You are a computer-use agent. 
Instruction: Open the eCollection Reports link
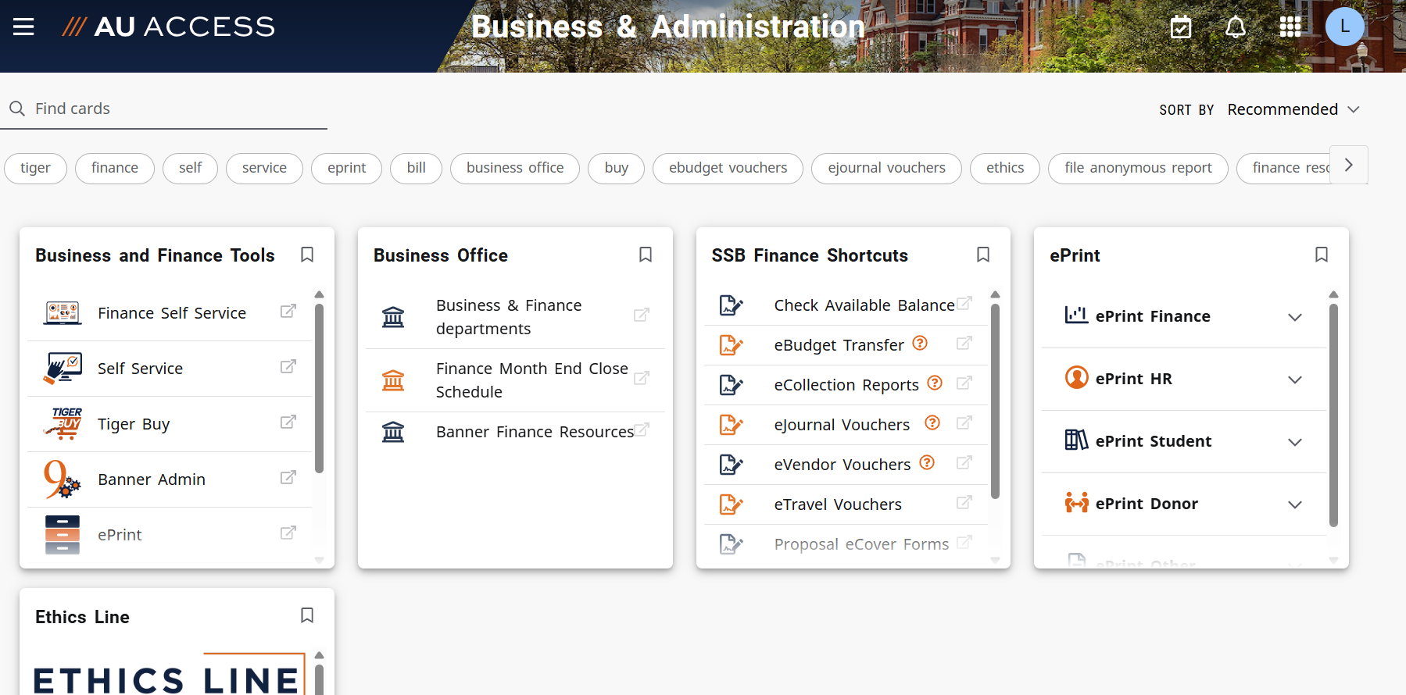[x=846, y=385]
